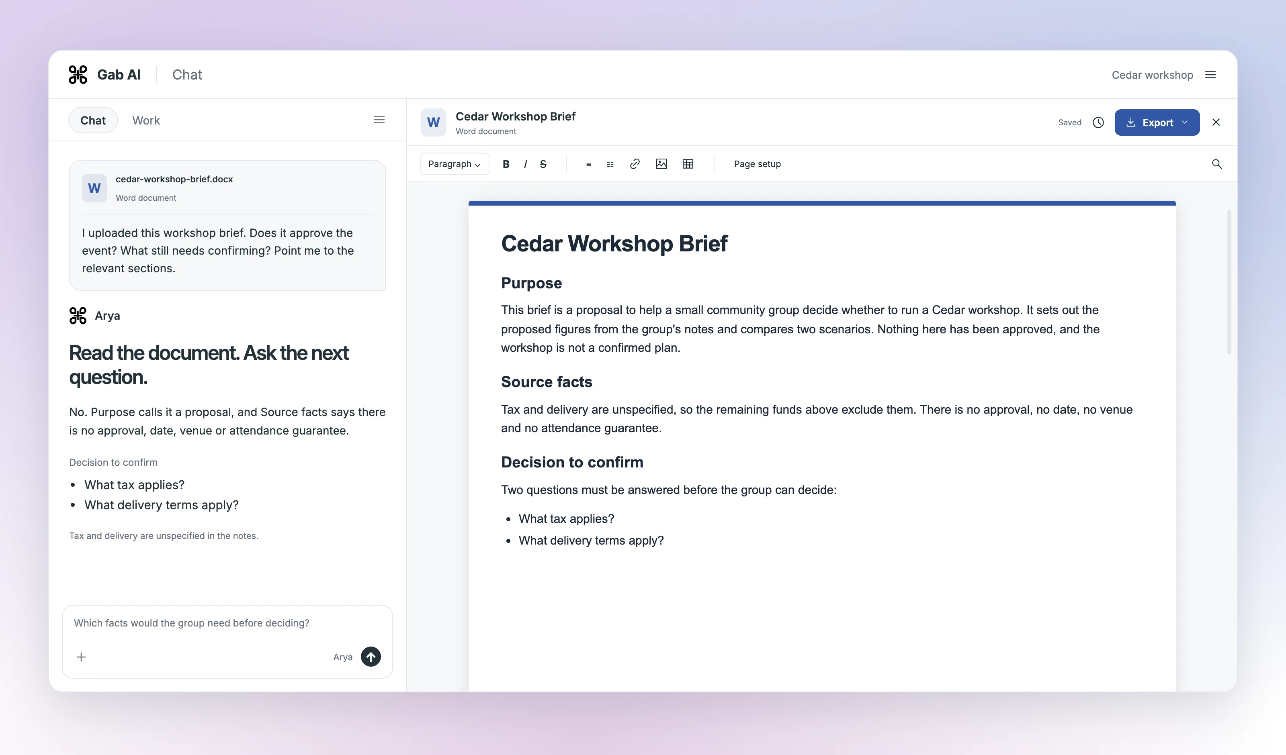
Task: Open the Export dropdown button
Action: (1157, 122)
